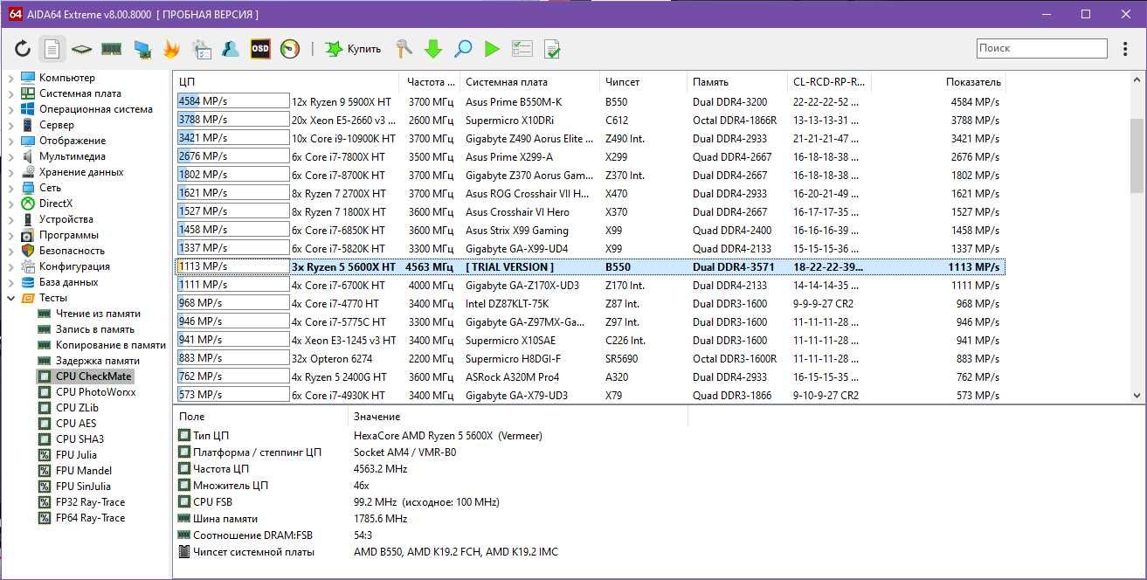This screenshot has height=580, width=1147.
Task: Sort by the Системная плата column header
Action: [529, 82]
